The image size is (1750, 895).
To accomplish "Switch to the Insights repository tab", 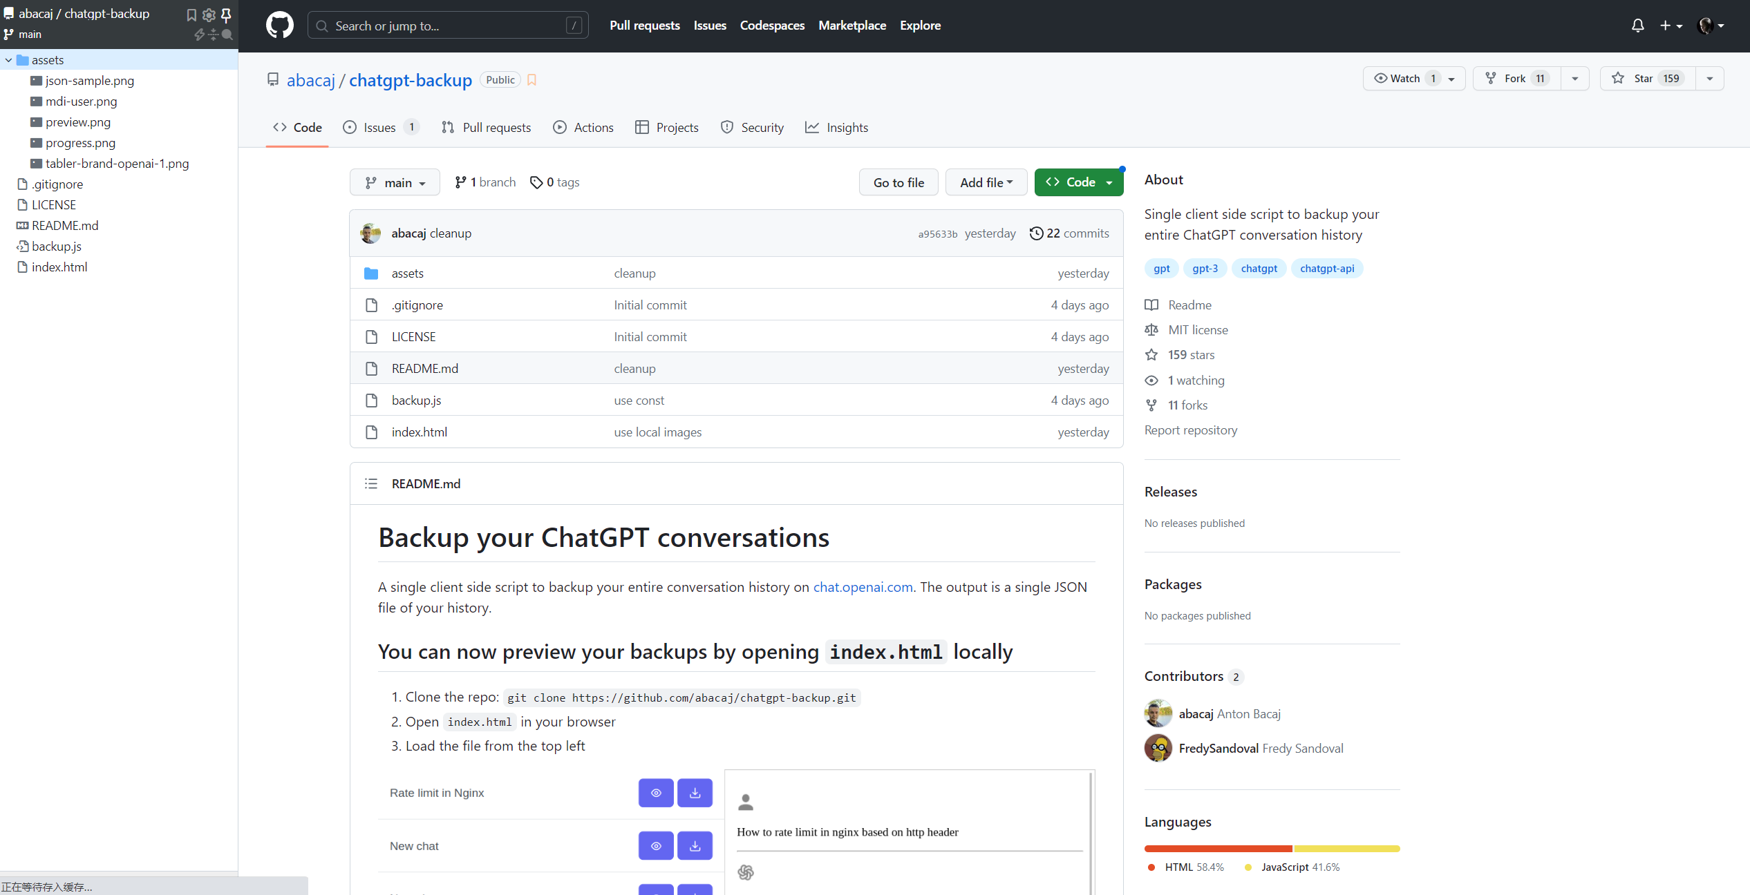I will pyautogui.click(x=836, y=127).
